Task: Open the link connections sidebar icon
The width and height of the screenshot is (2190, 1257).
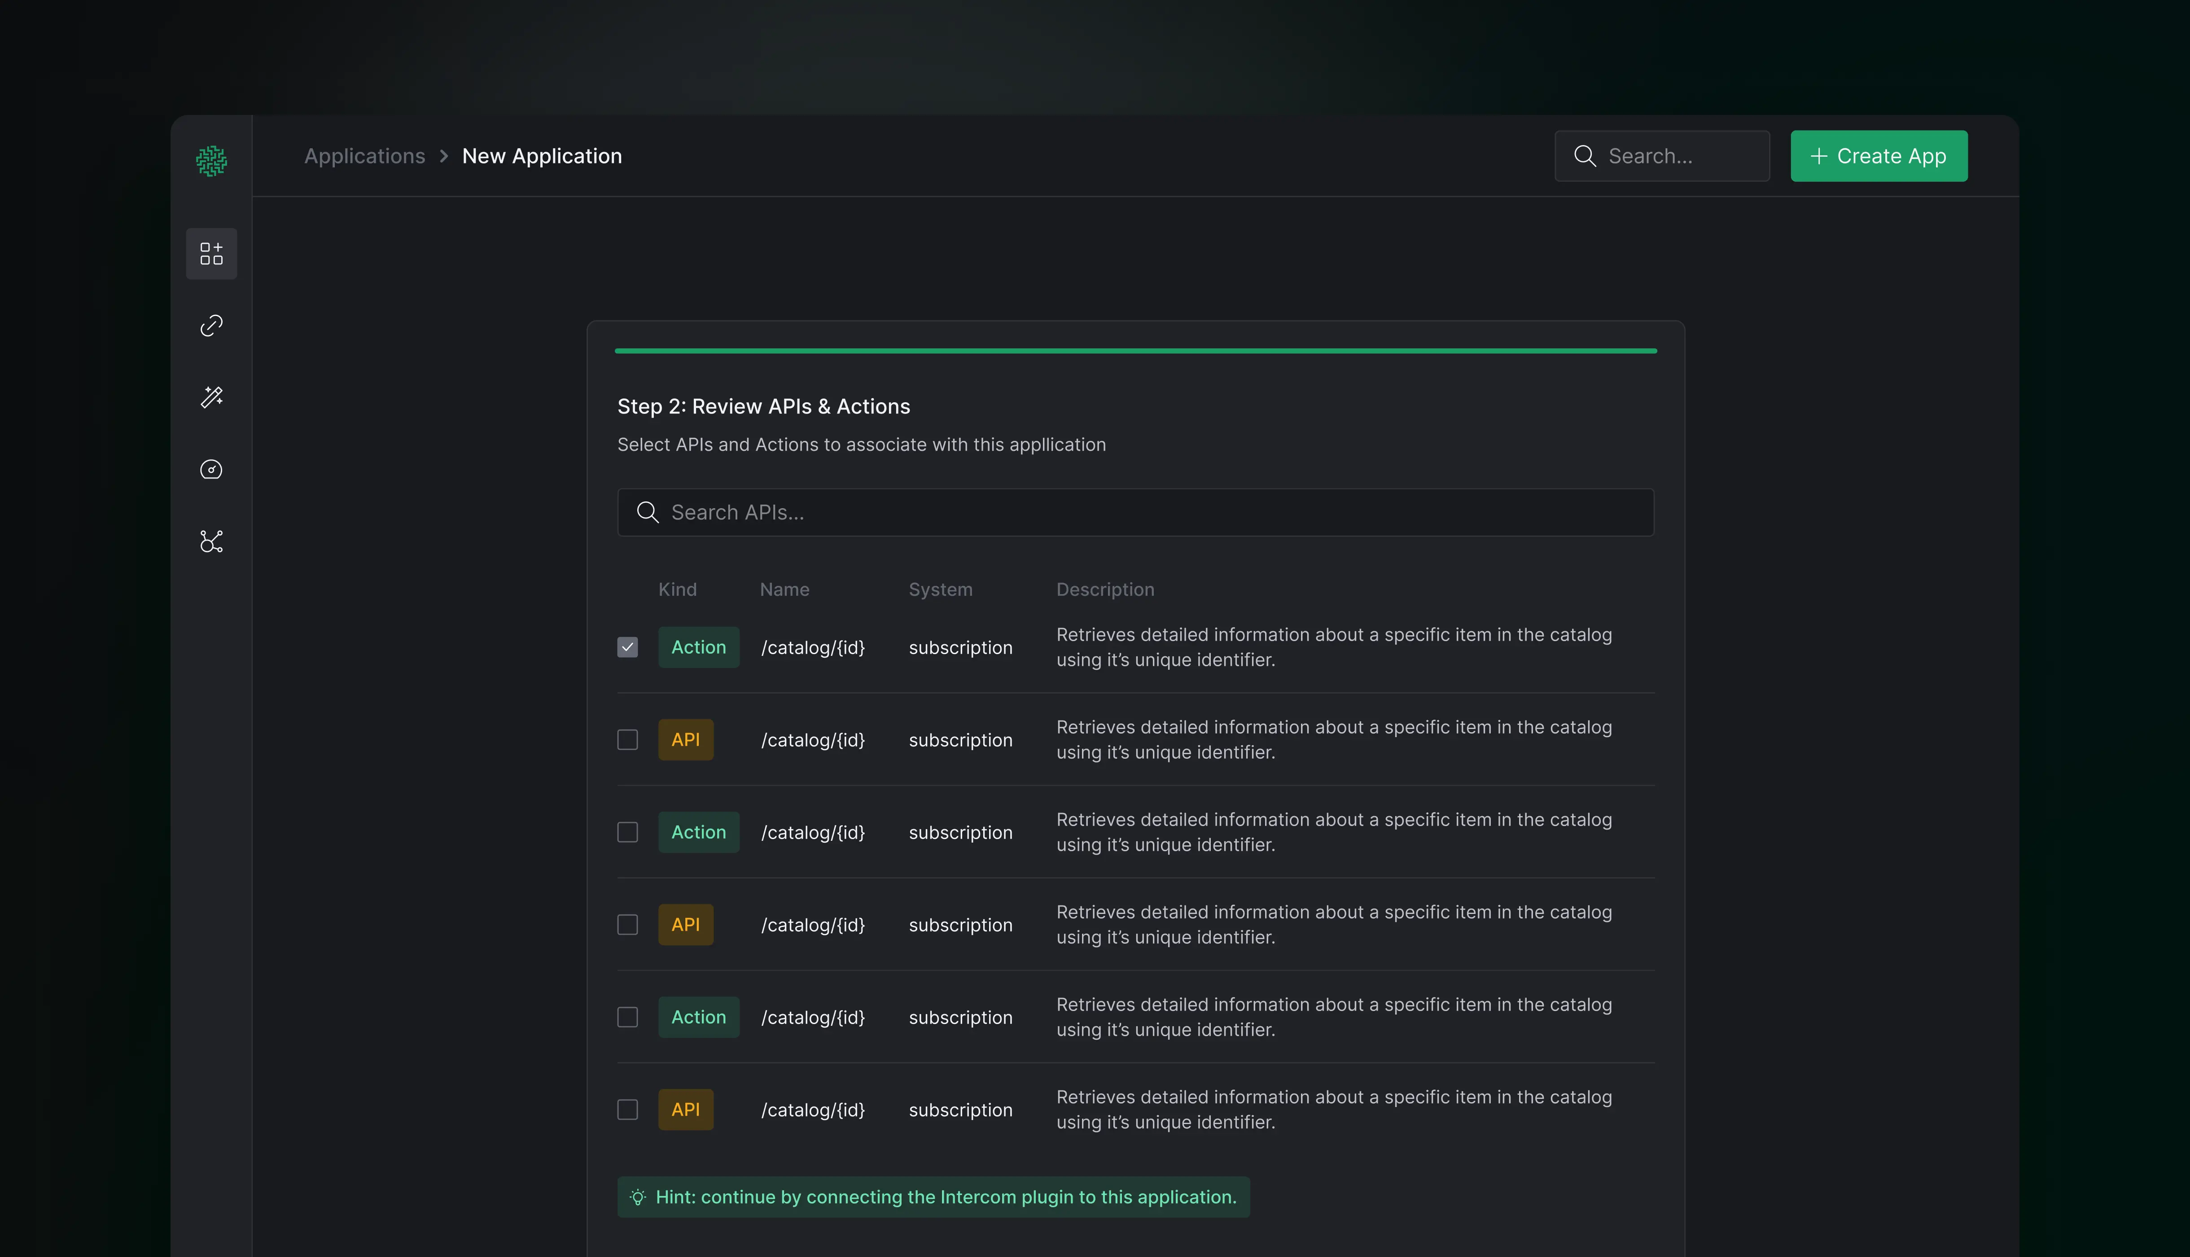Action: (x=211, y=325)
